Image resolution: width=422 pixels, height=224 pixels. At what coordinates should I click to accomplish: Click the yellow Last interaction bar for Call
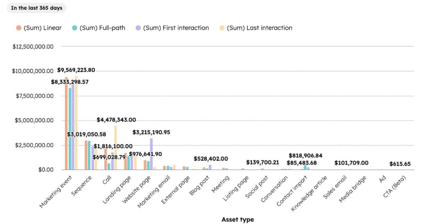(115, 148)
